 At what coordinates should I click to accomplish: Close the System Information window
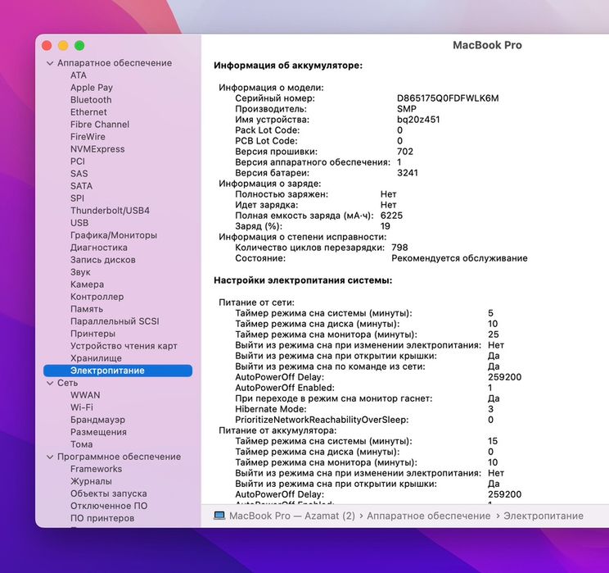point(47,46)
